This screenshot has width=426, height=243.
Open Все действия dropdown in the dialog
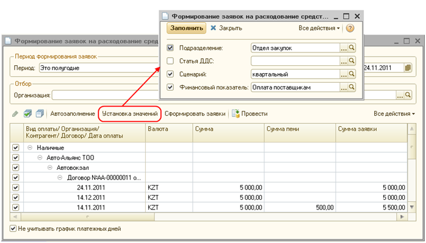click(319, 28)
